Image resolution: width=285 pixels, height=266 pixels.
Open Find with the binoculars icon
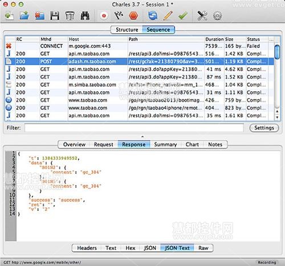coord(85,16)
